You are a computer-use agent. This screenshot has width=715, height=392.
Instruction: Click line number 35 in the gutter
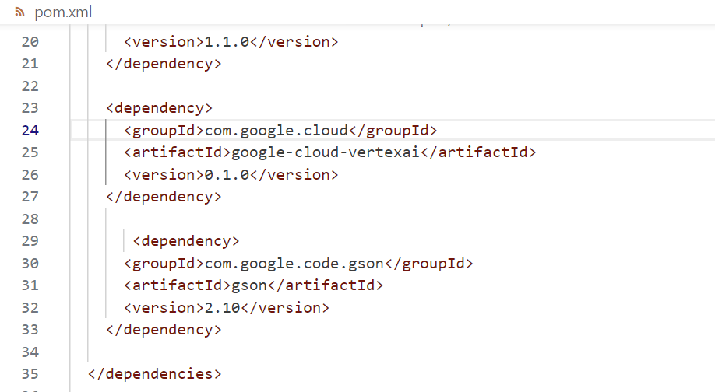click(30, 374)
